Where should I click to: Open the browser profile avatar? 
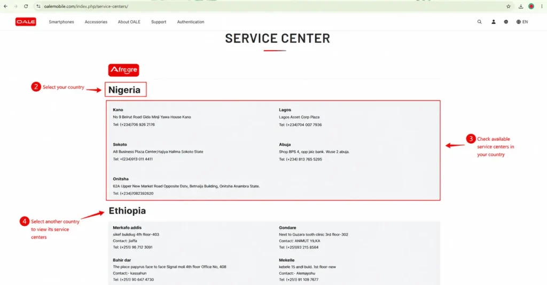[x=531, y=6]
